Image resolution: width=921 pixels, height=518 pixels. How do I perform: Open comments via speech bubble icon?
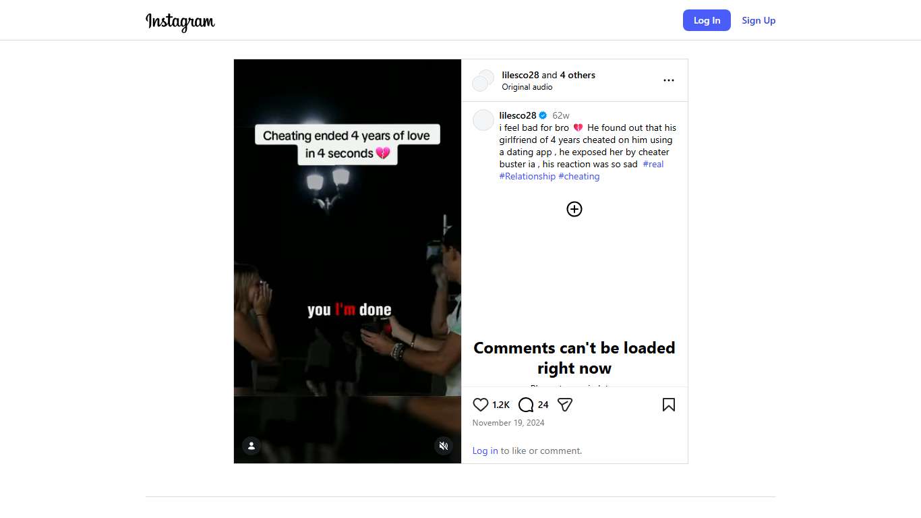pyautogui.click(x=526, y=405)
